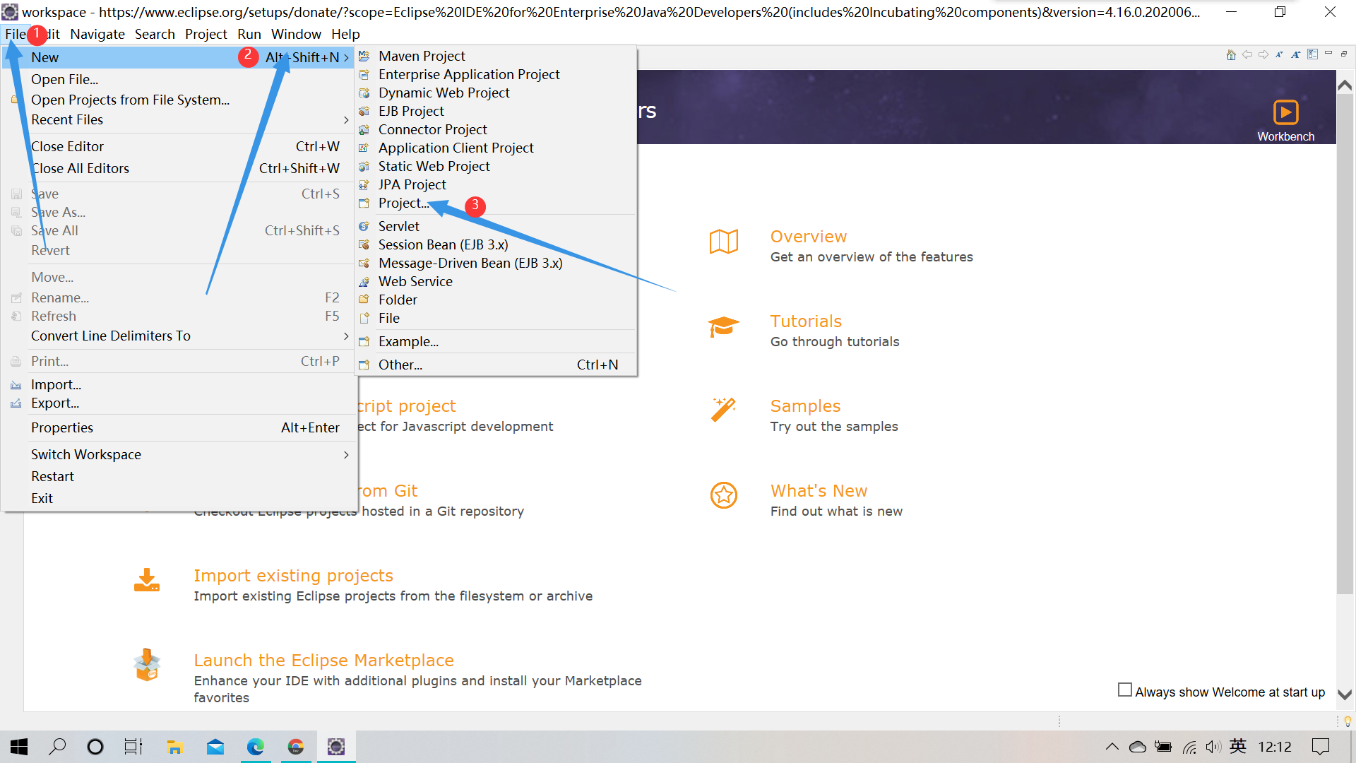
Task: Open the Tutorials link
Action: click(x=806, y=321)
